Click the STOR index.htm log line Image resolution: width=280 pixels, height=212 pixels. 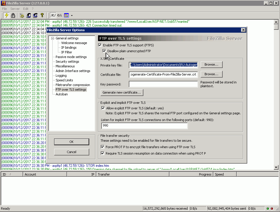coord(55,166)
